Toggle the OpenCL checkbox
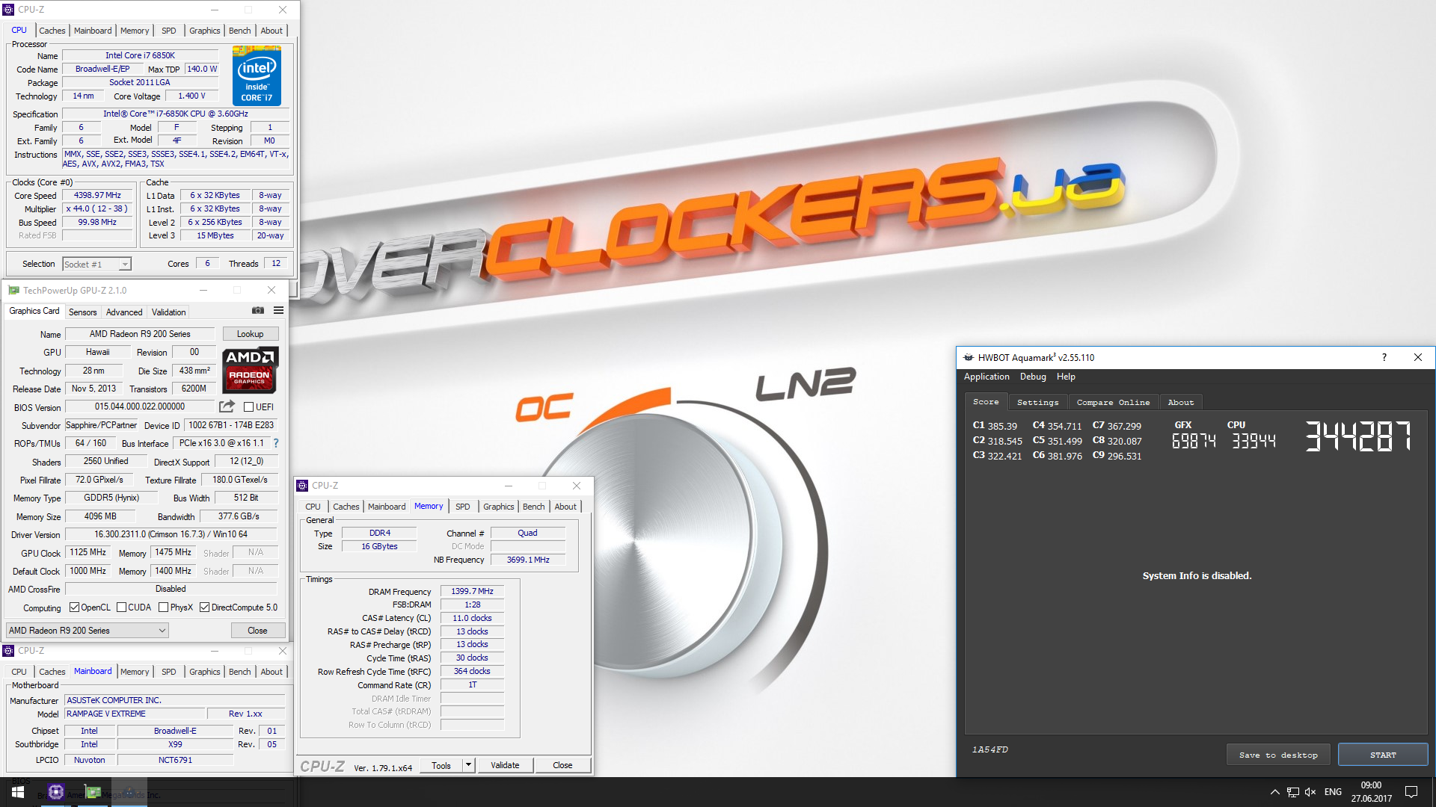1436x807 pixels. coord(74,607)
